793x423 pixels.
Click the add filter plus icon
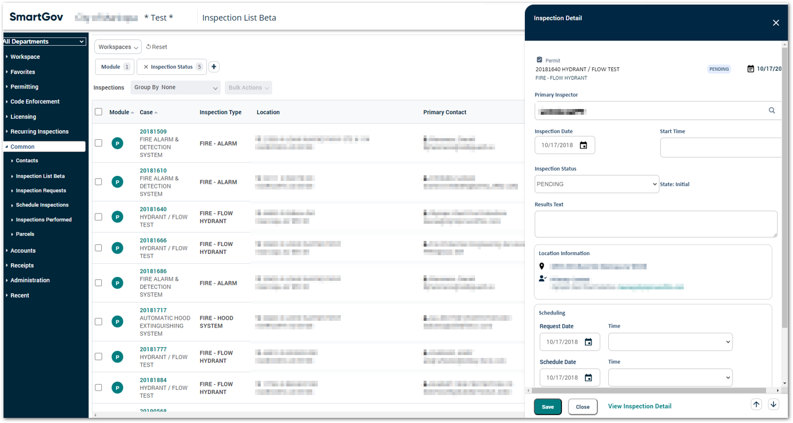214,67
